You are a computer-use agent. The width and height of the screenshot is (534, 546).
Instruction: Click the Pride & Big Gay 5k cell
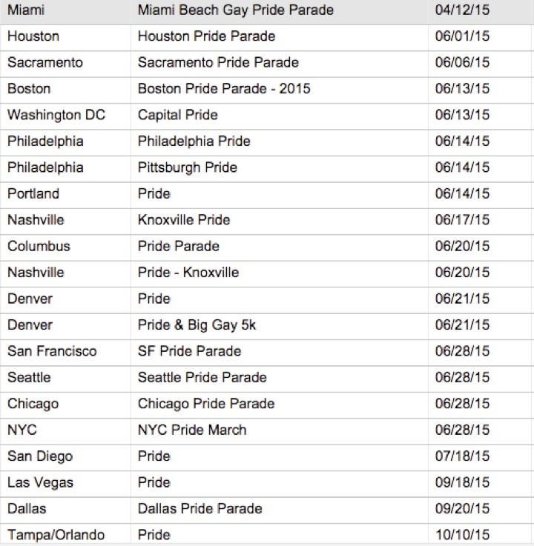tap(197, 324)
